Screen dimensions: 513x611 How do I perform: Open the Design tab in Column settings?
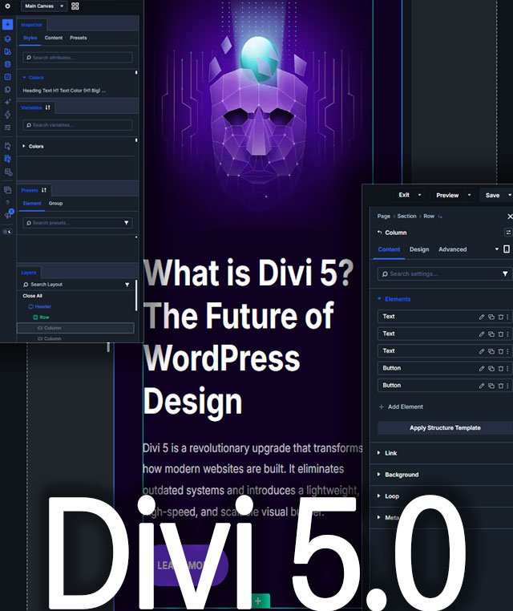pyautogui.click(x=419, y=249)
